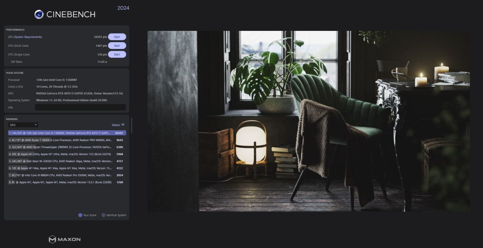This screenshot has width=483, height=248.
Task: Click the single core score 126 pts
Action: point(102,54)
